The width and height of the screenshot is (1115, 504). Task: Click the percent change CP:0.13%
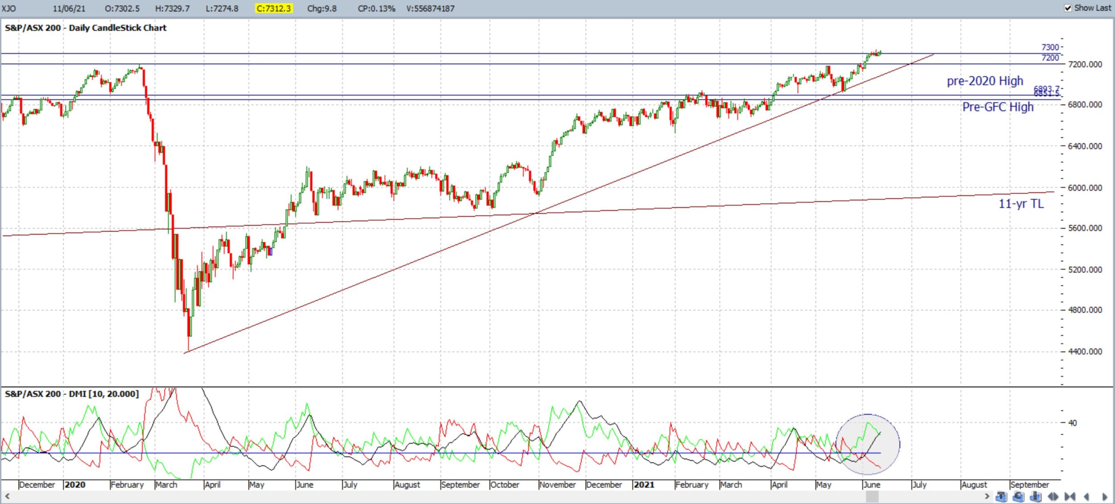(x=376, y=8)
